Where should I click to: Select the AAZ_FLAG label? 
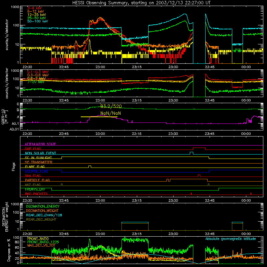coord(33,185)
